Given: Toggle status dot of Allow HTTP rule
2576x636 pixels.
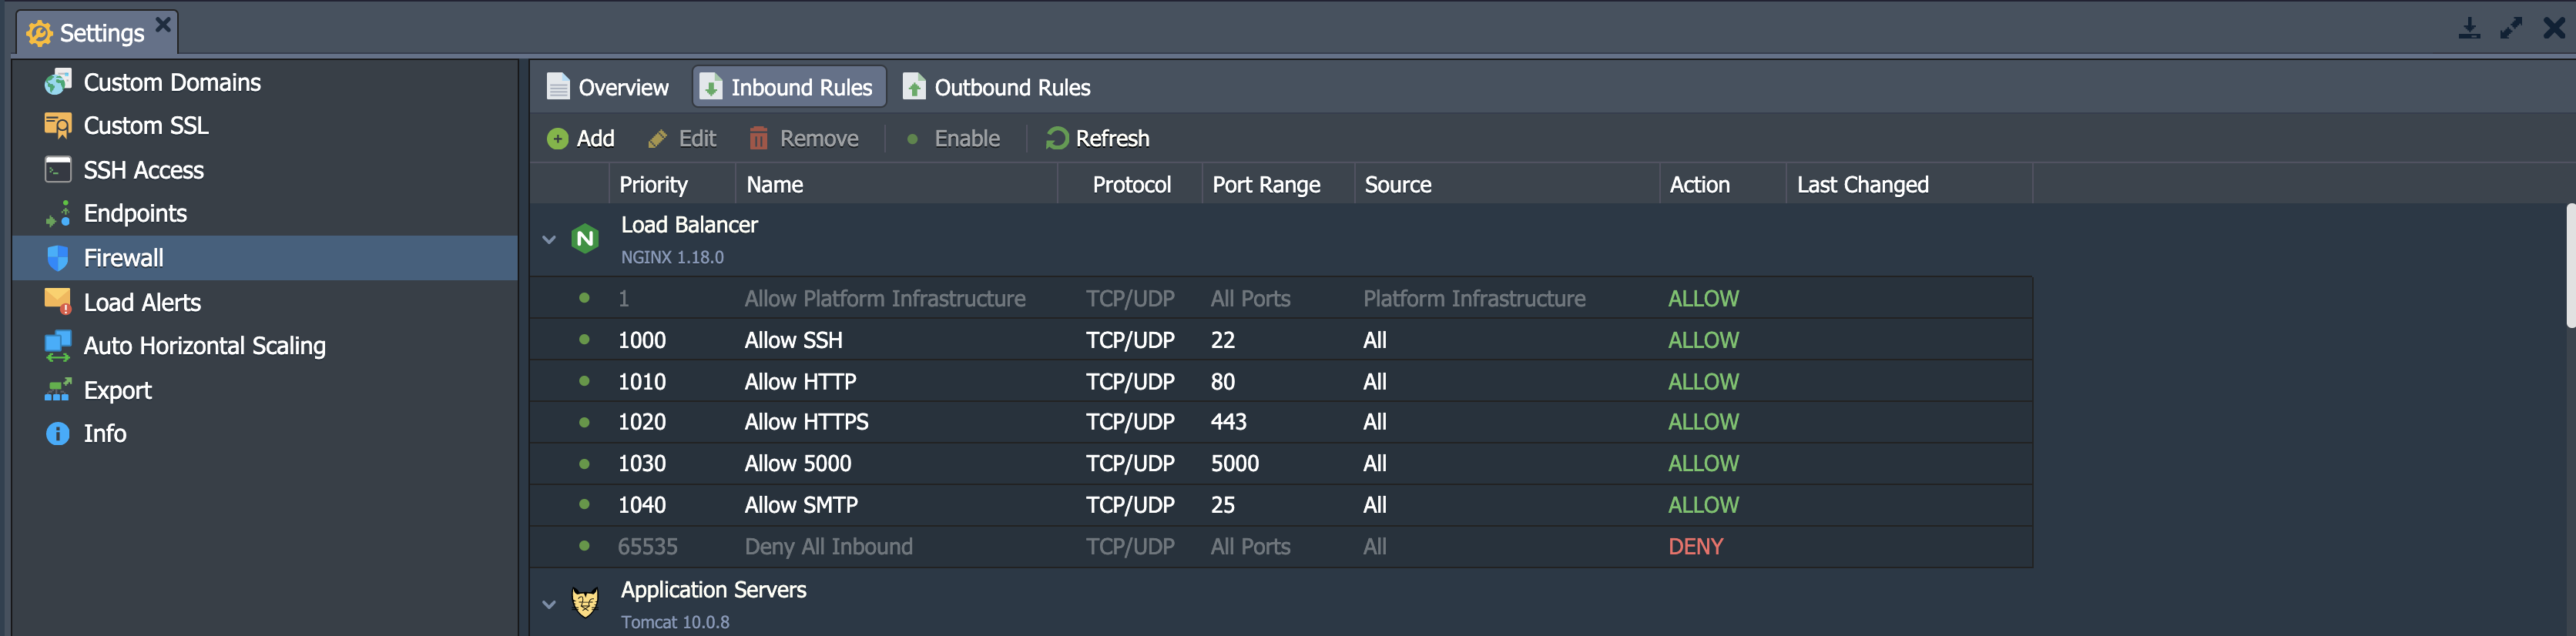Looking at the screenshot, I should click(584, 381).
